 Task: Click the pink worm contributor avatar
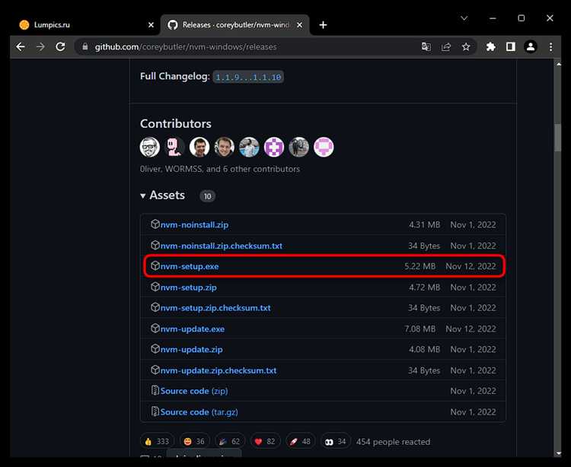tap(174, 148)
